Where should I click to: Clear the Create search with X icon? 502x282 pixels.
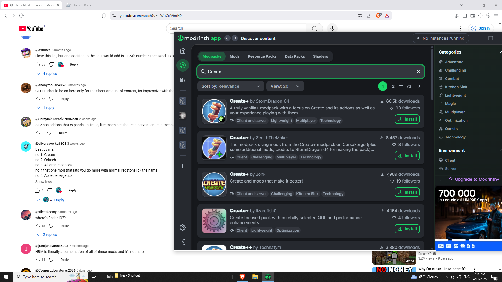coord(418,72)
